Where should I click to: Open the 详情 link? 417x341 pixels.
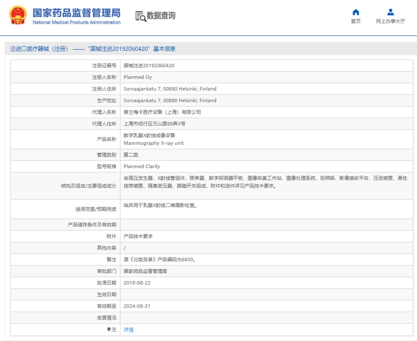click(129, 330)
